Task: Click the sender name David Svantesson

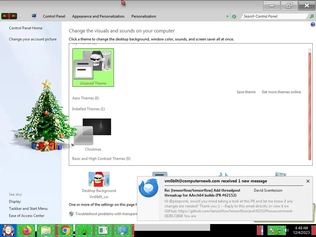Action: pos(268,190)
